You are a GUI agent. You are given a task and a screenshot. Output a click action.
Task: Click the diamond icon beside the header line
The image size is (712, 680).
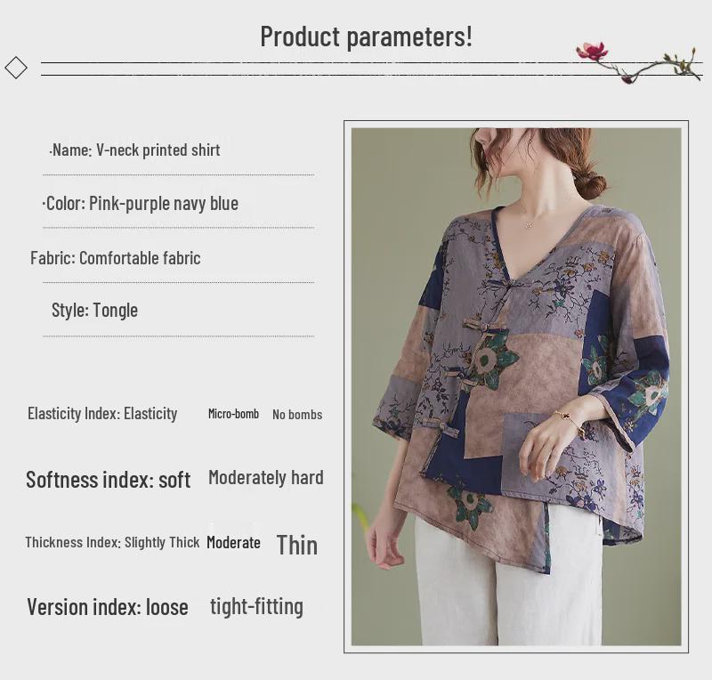[x=16, y=68]
